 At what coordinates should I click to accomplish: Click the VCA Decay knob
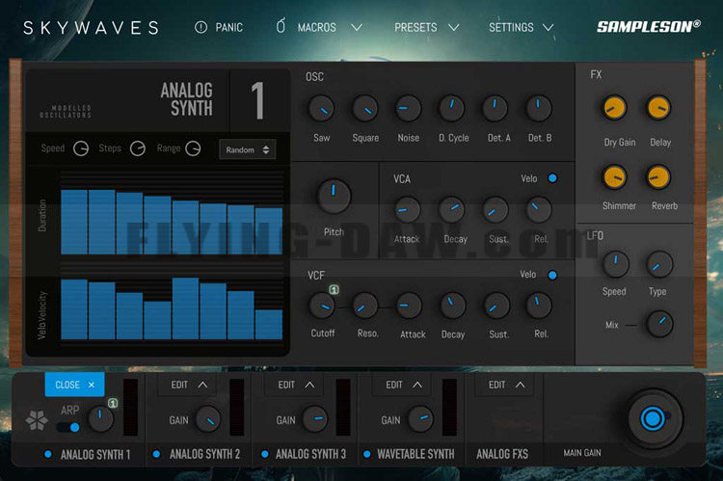pyautogui.click(x=452, y=210)
